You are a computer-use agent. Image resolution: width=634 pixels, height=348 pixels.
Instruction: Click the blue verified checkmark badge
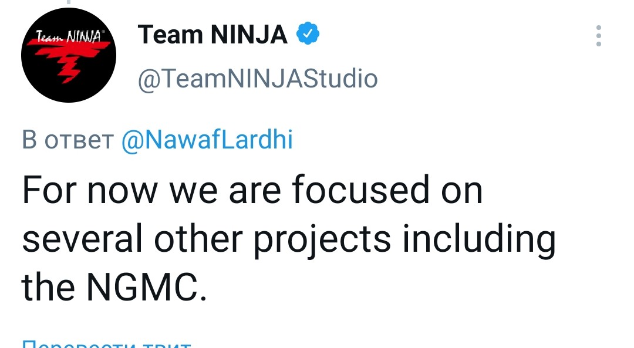click(x=308, y=33)
